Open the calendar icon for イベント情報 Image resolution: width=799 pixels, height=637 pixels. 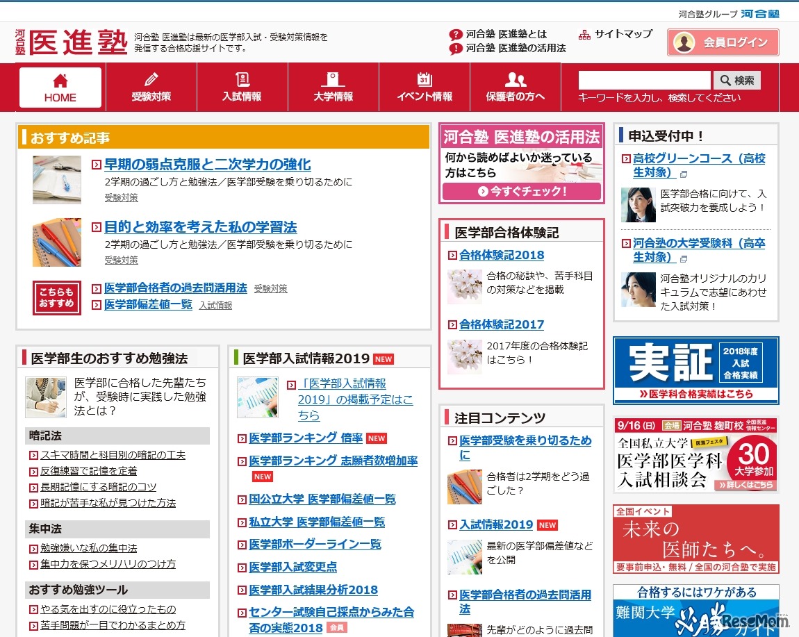tap(425, 78)
